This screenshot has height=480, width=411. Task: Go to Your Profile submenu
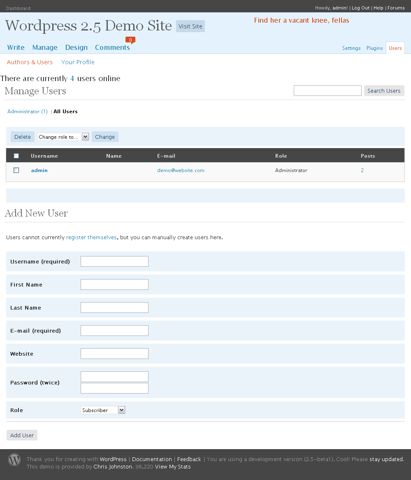(x=78, y=62)
